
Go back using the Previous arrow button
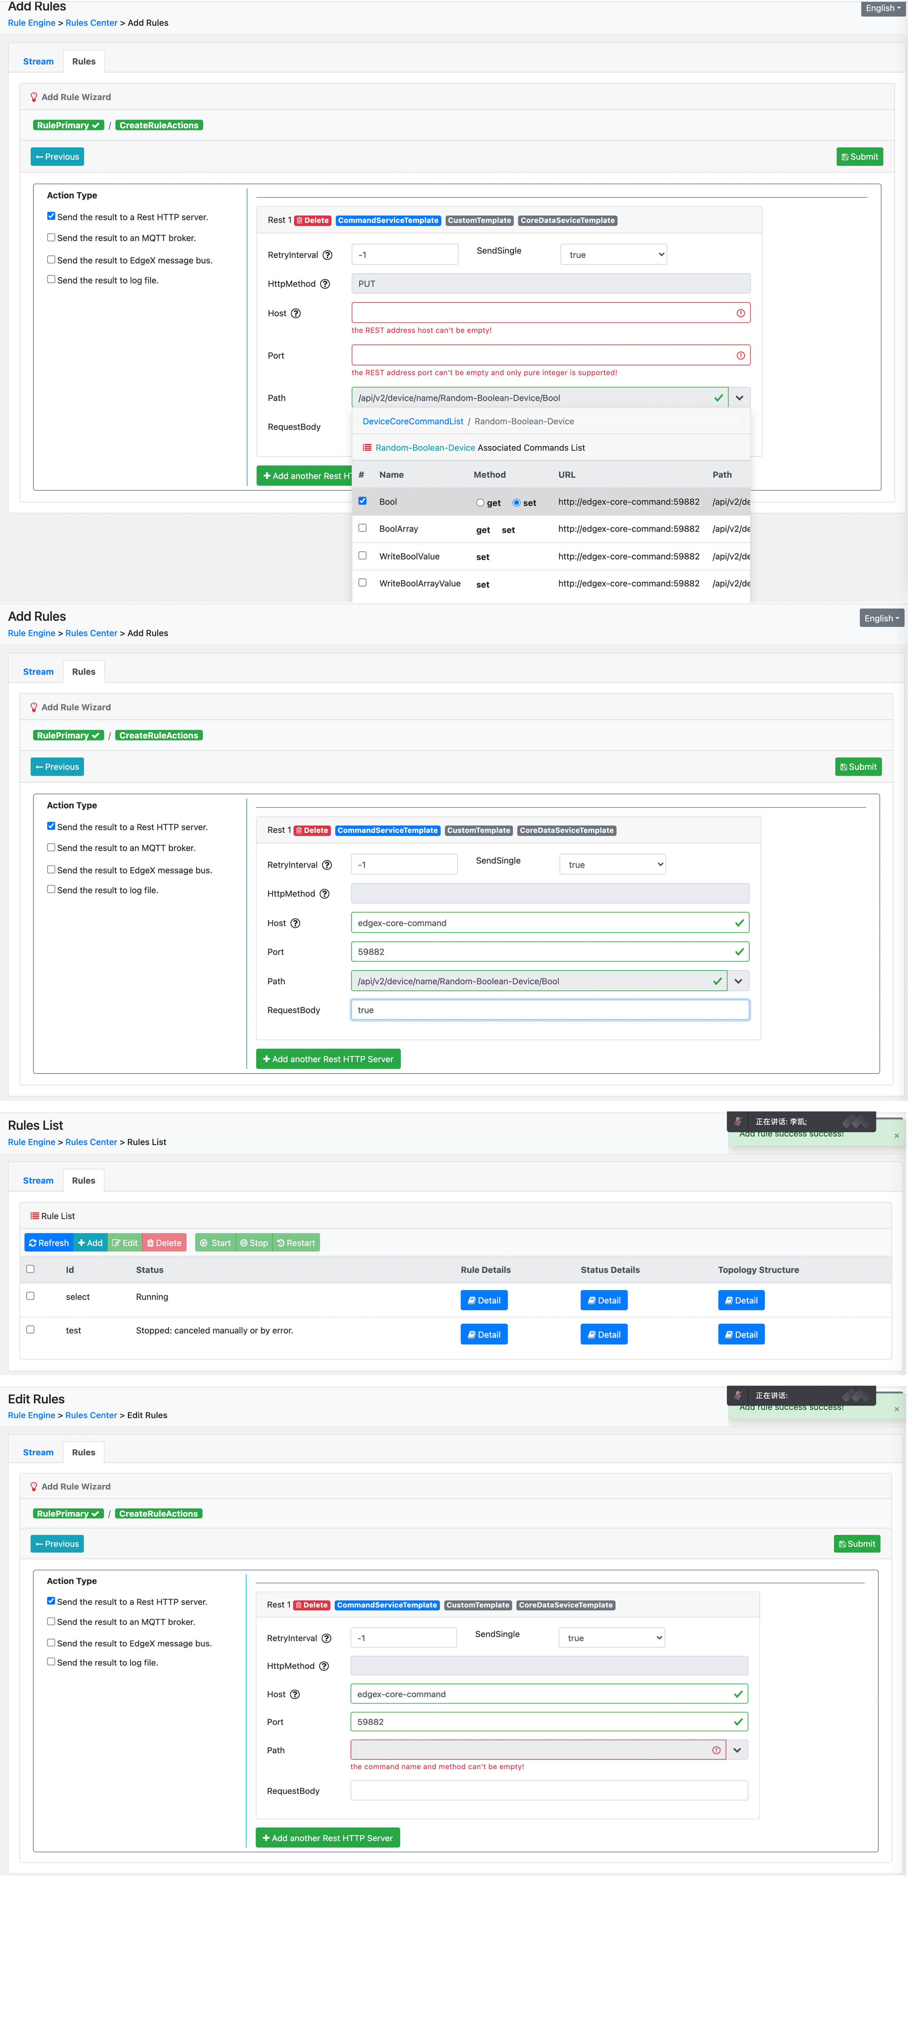(x=56, y=156)
